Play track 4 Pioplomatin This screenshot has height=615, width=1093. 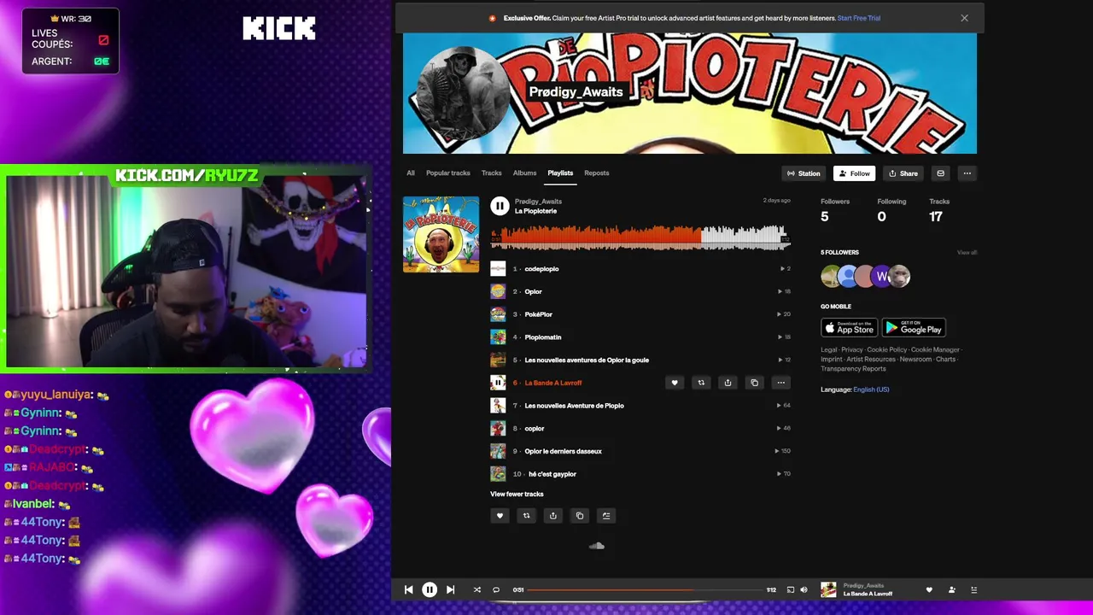[543, 337]
